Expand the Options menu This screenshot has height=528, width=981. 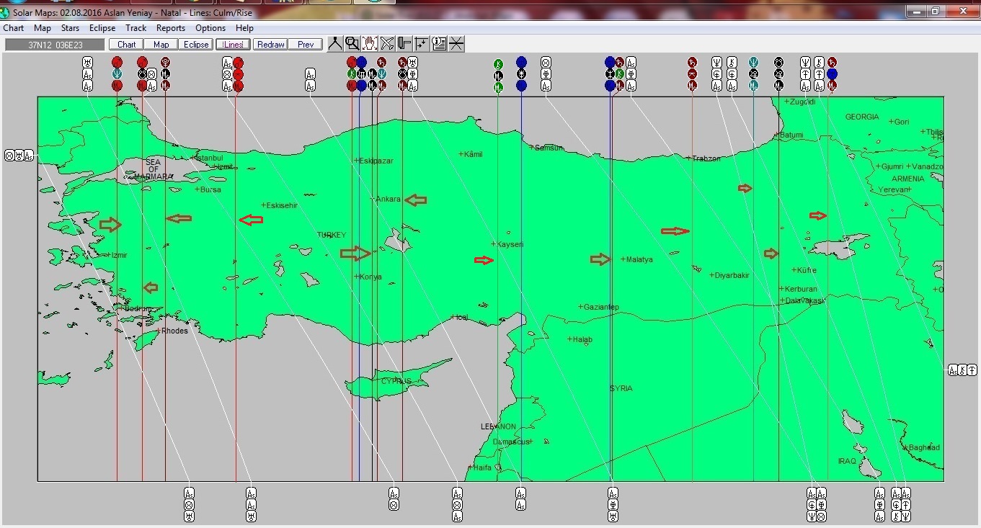tap(210, 28)
